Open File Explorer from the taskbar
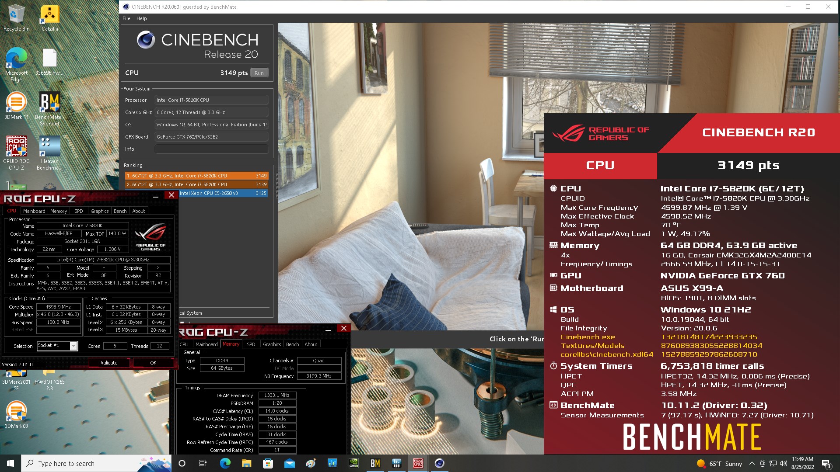Viewport: 840px width, 472px height. [246, 463]
